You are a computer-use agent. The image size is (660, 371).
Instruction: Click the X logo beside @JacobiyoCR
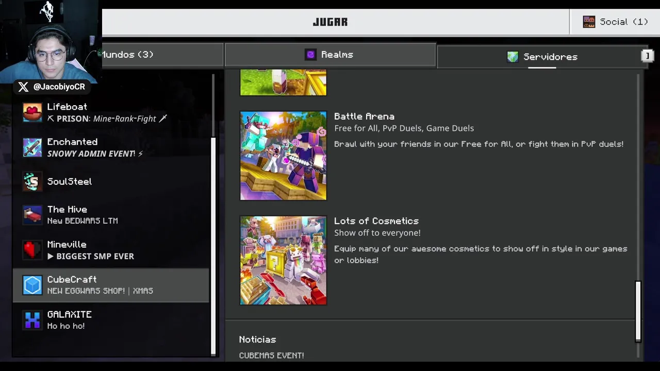point(23,87)
